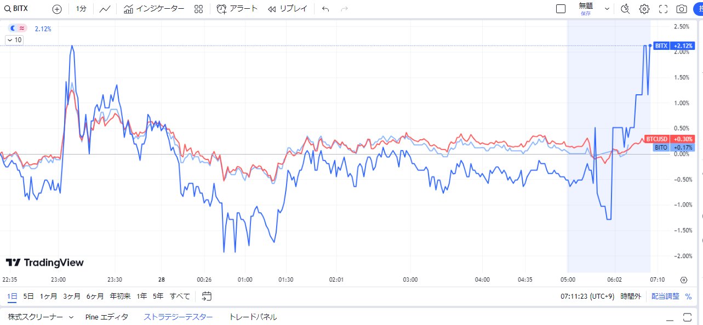Click the 2.12% legend value
The width and height of the screenshot is (703, 325).
(43, 28)
